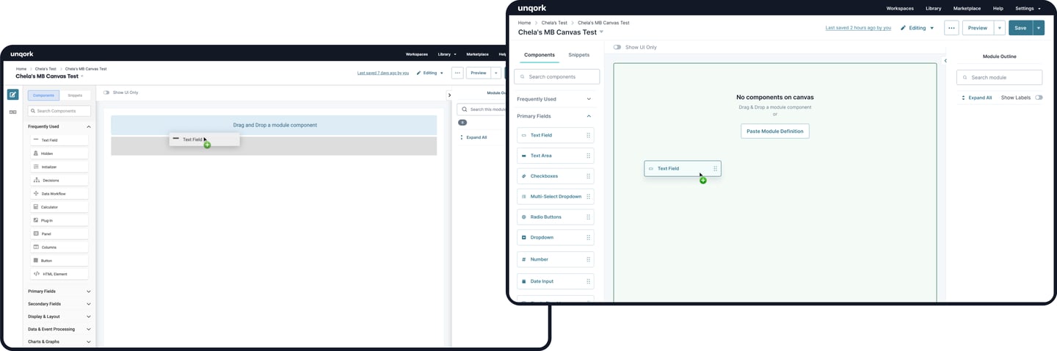Screen dimensions: 1057x351
Task: Open Marketplace in right window header
Action: (x=967, y=8)
